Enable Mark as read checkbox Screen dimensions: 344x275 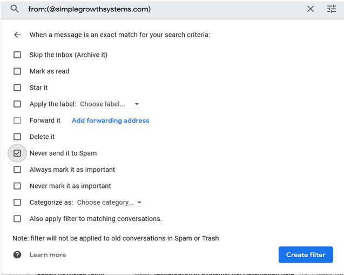(x=17, y=71)
